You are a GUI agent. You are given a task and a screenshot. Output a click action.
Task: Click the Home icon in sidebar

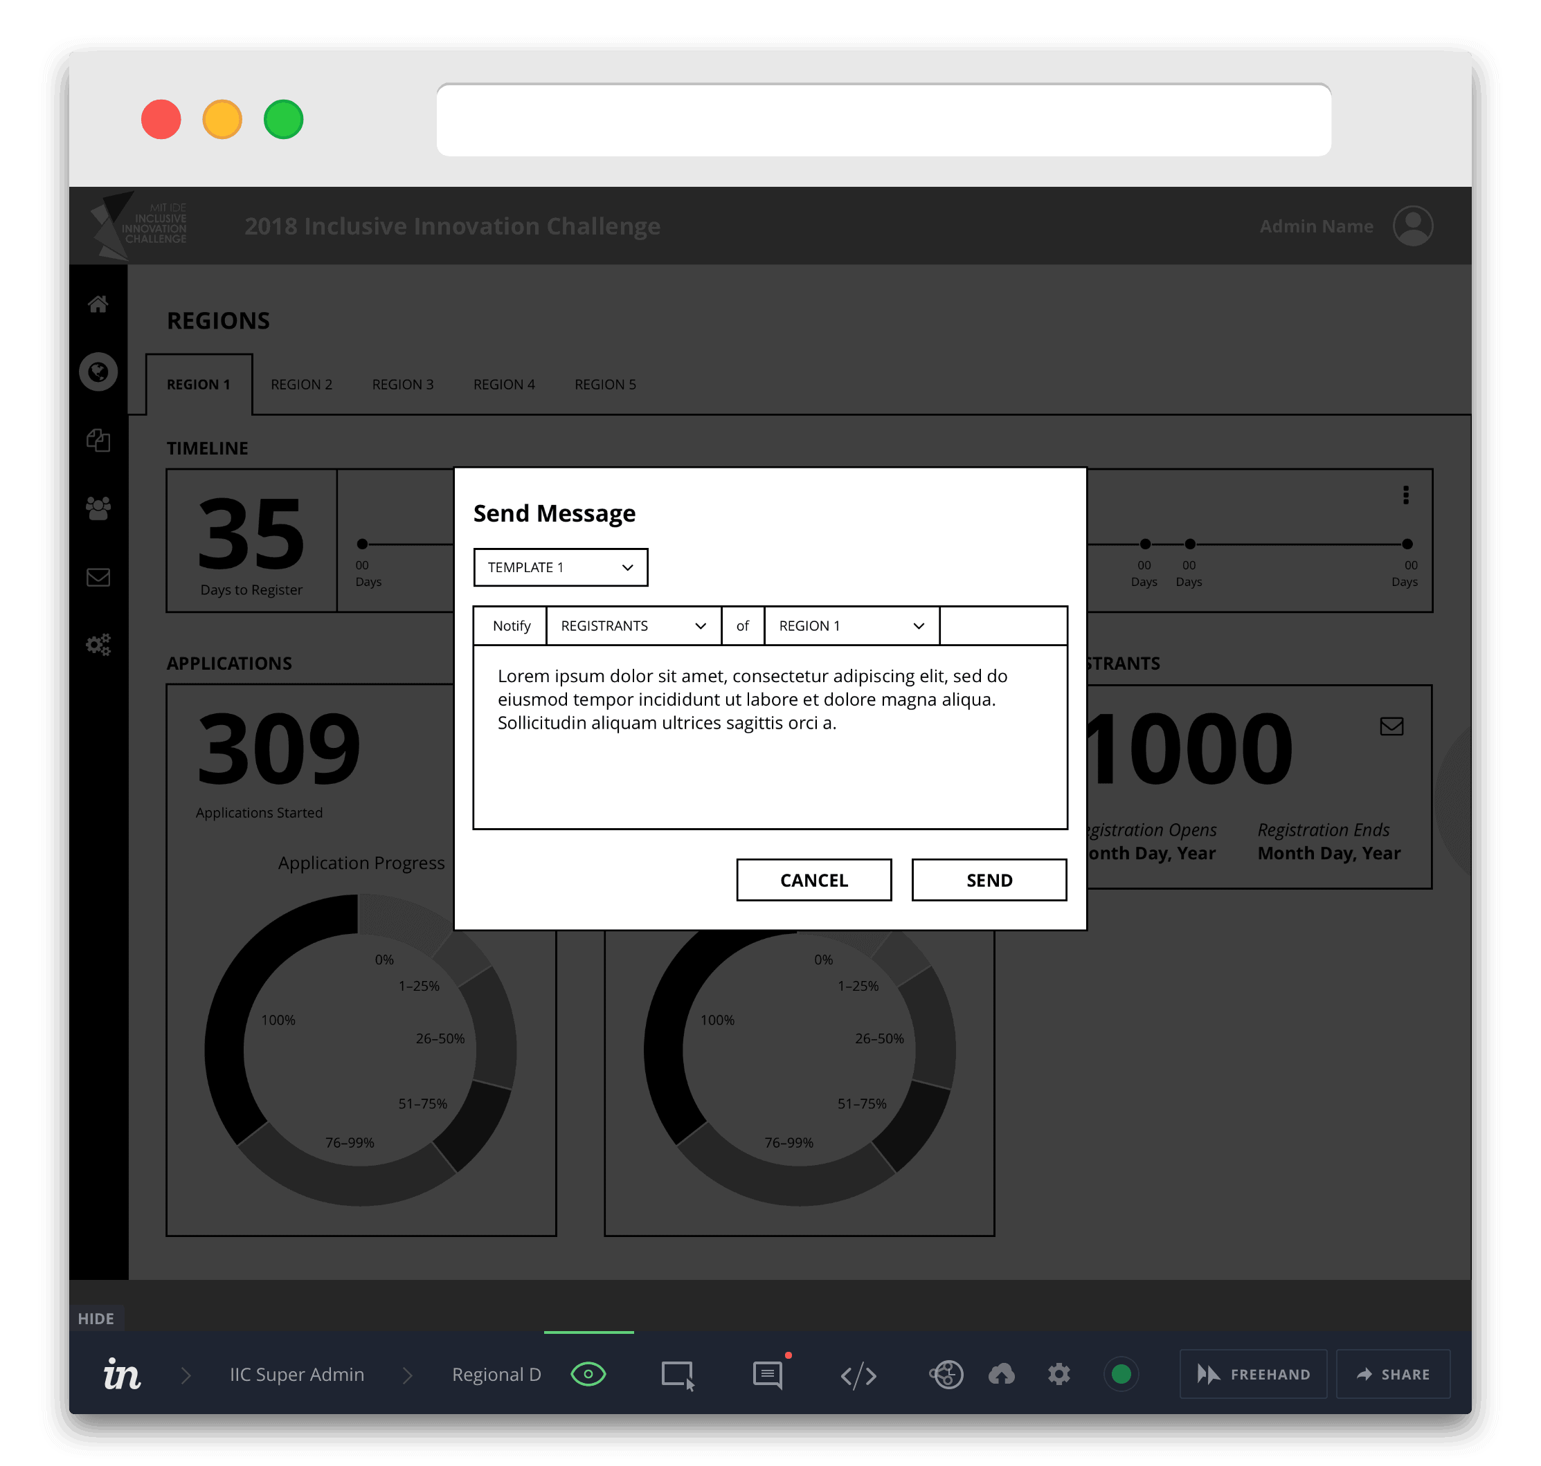[98, 304]
